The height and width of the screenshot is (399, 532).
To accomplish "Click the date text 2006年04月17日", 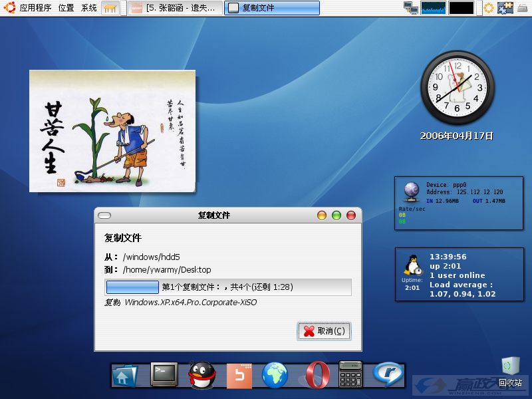I will (457, 136).
